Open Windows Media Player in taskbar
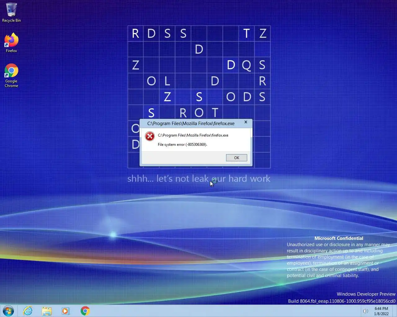 click(65, 311)
